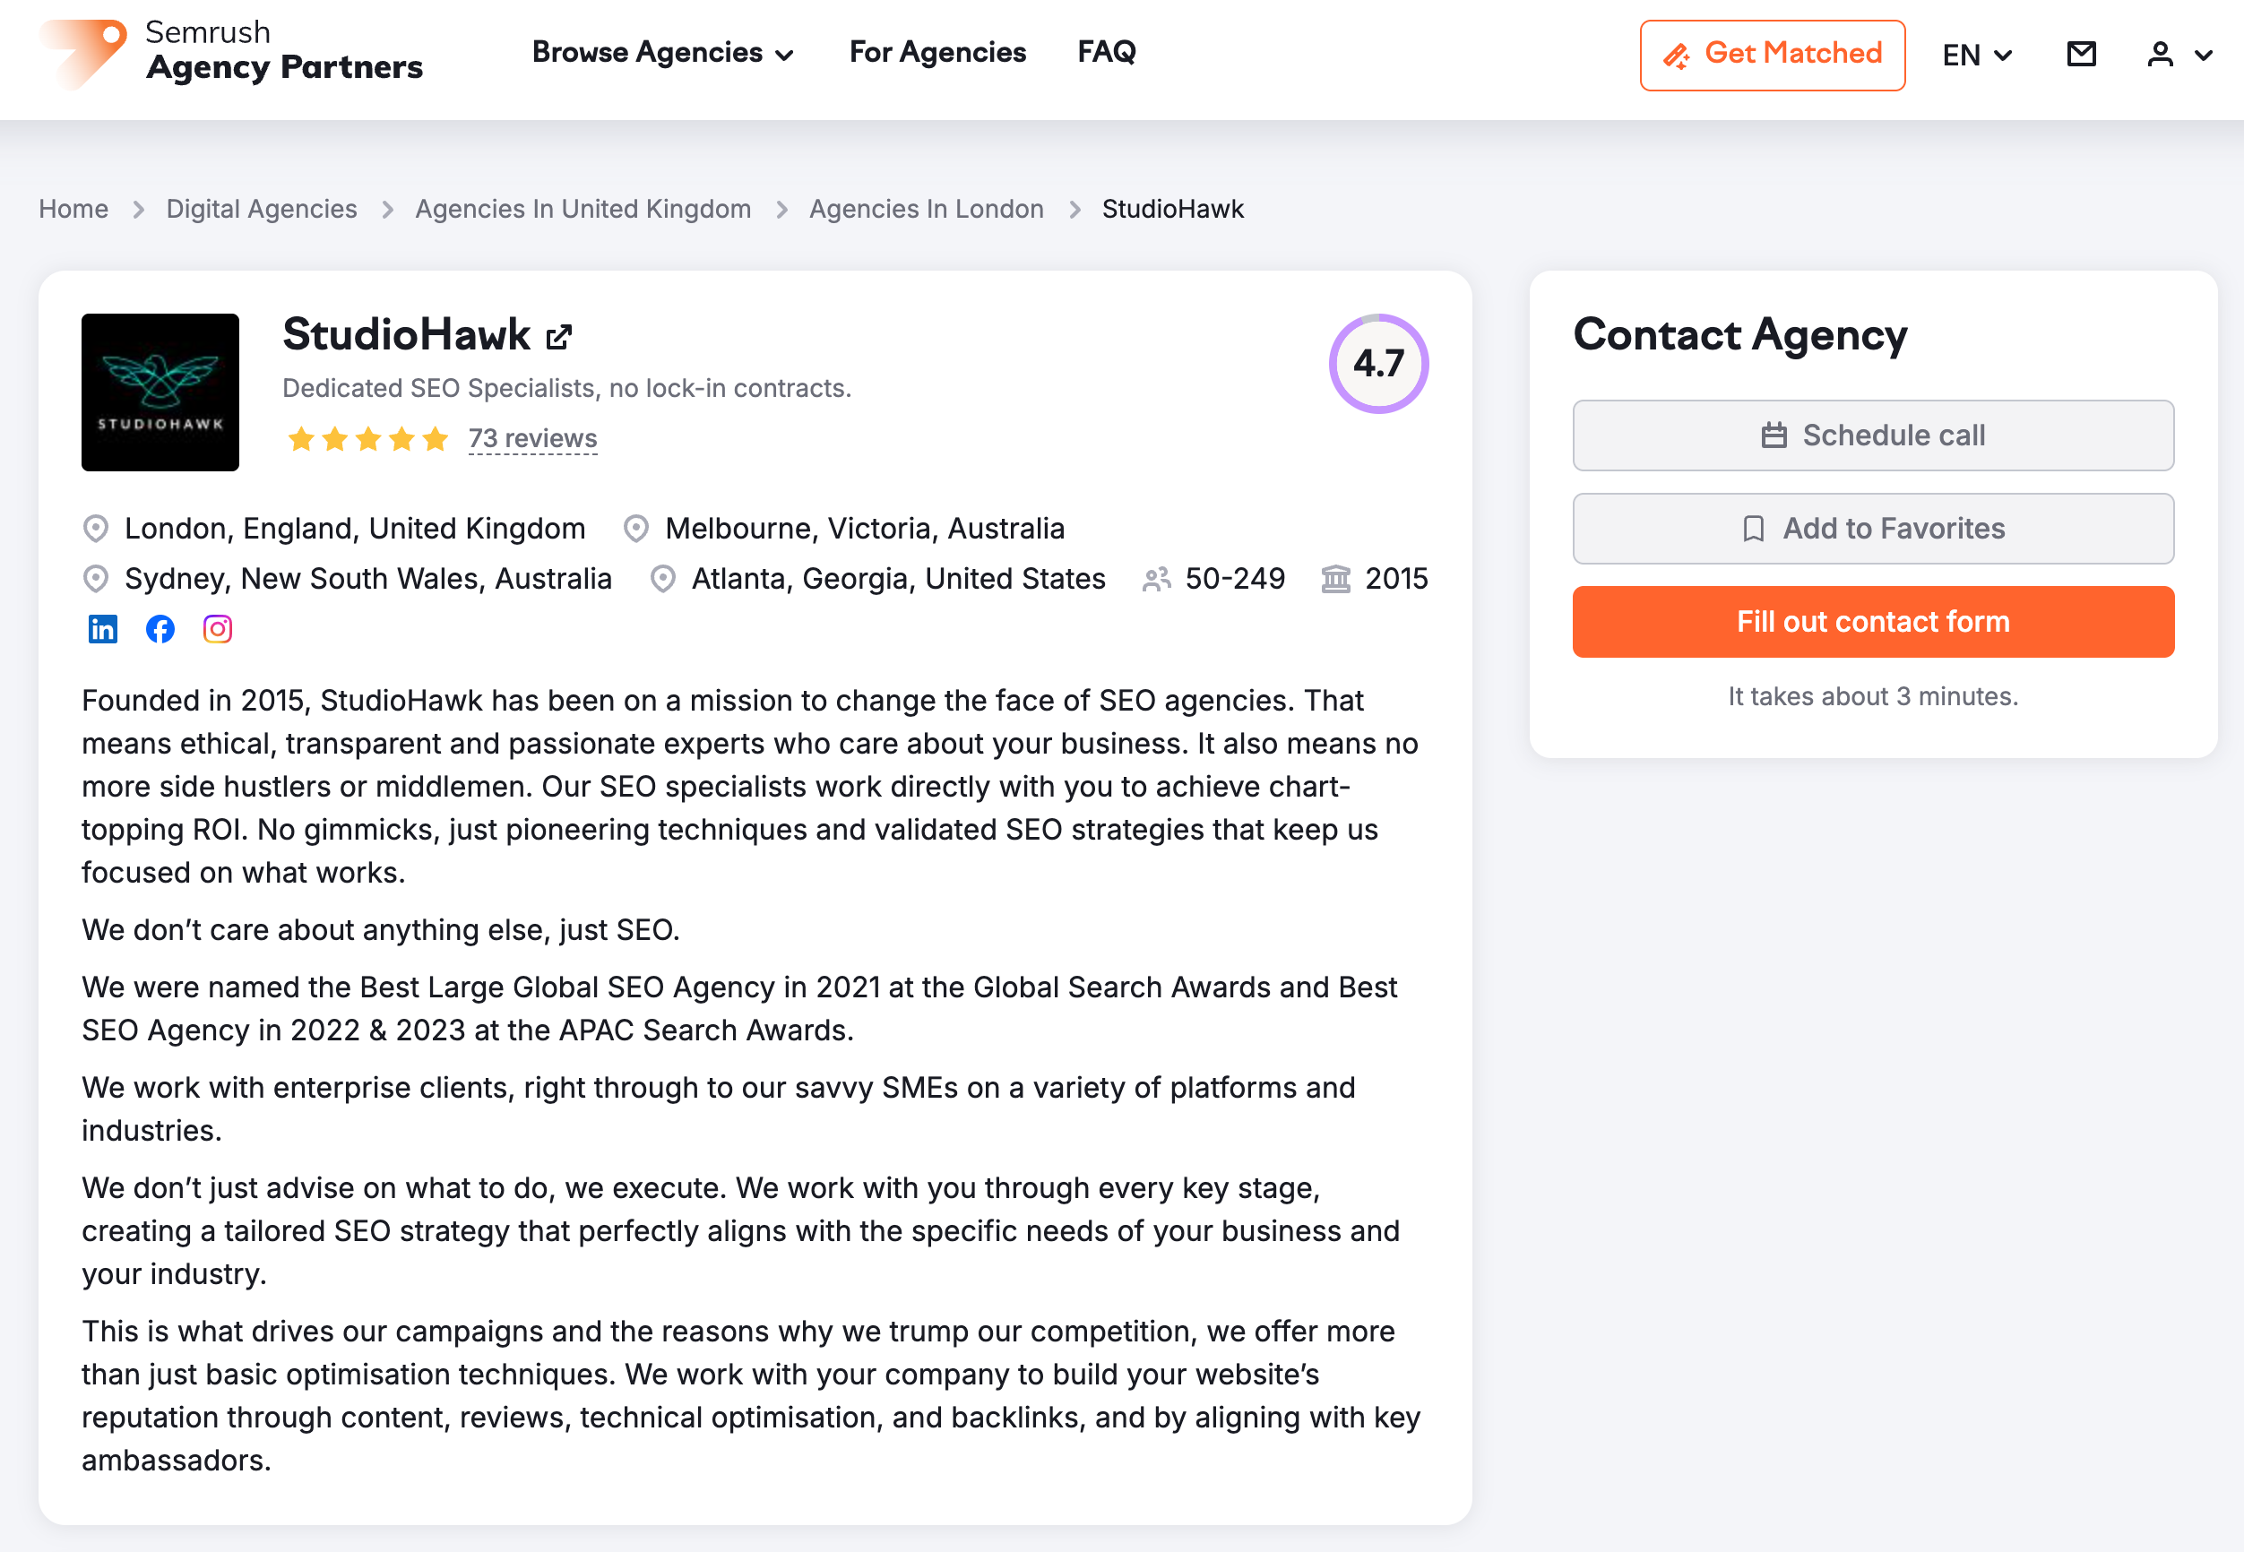Open StudioHawk's LinkedIn profile icon
Image resolution: width=2244 pixels, height=1552 pixels.
103,629
